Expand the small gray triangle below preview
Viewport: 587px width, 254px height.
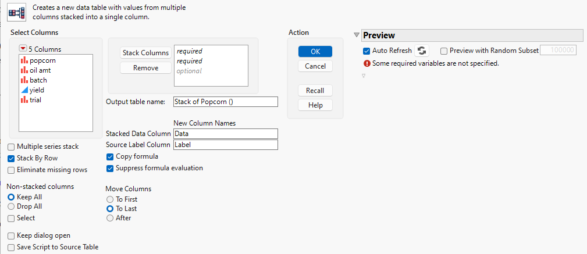pos(364,76)
